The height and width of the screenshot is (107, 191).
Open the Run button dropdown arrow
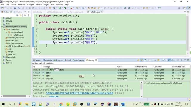(62, 8)
